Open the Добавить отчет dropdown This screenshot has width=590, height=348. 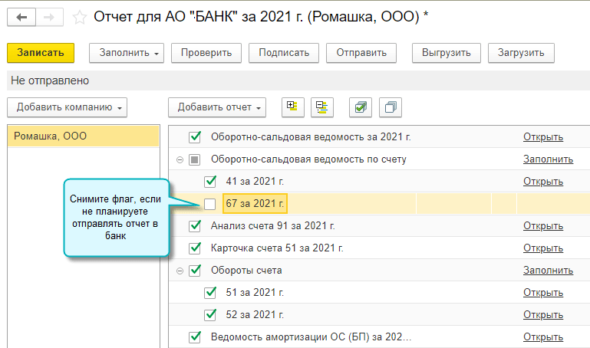[216, 107]
